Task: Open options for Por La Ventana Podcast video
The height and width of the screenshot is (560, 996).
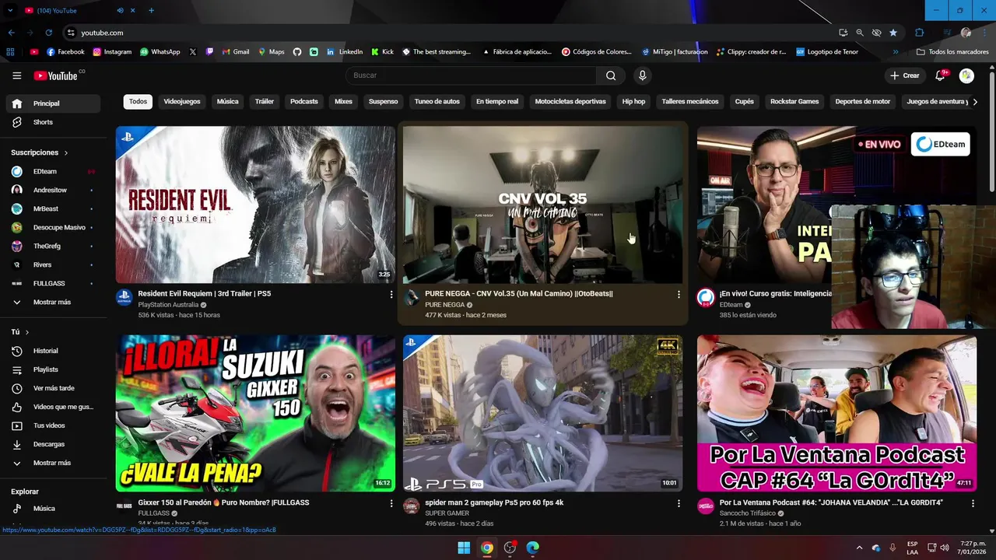Action: (x=973, y=504)
